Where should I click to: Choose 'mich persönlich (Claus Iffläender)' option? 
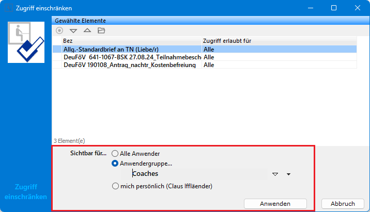(115, 186)
